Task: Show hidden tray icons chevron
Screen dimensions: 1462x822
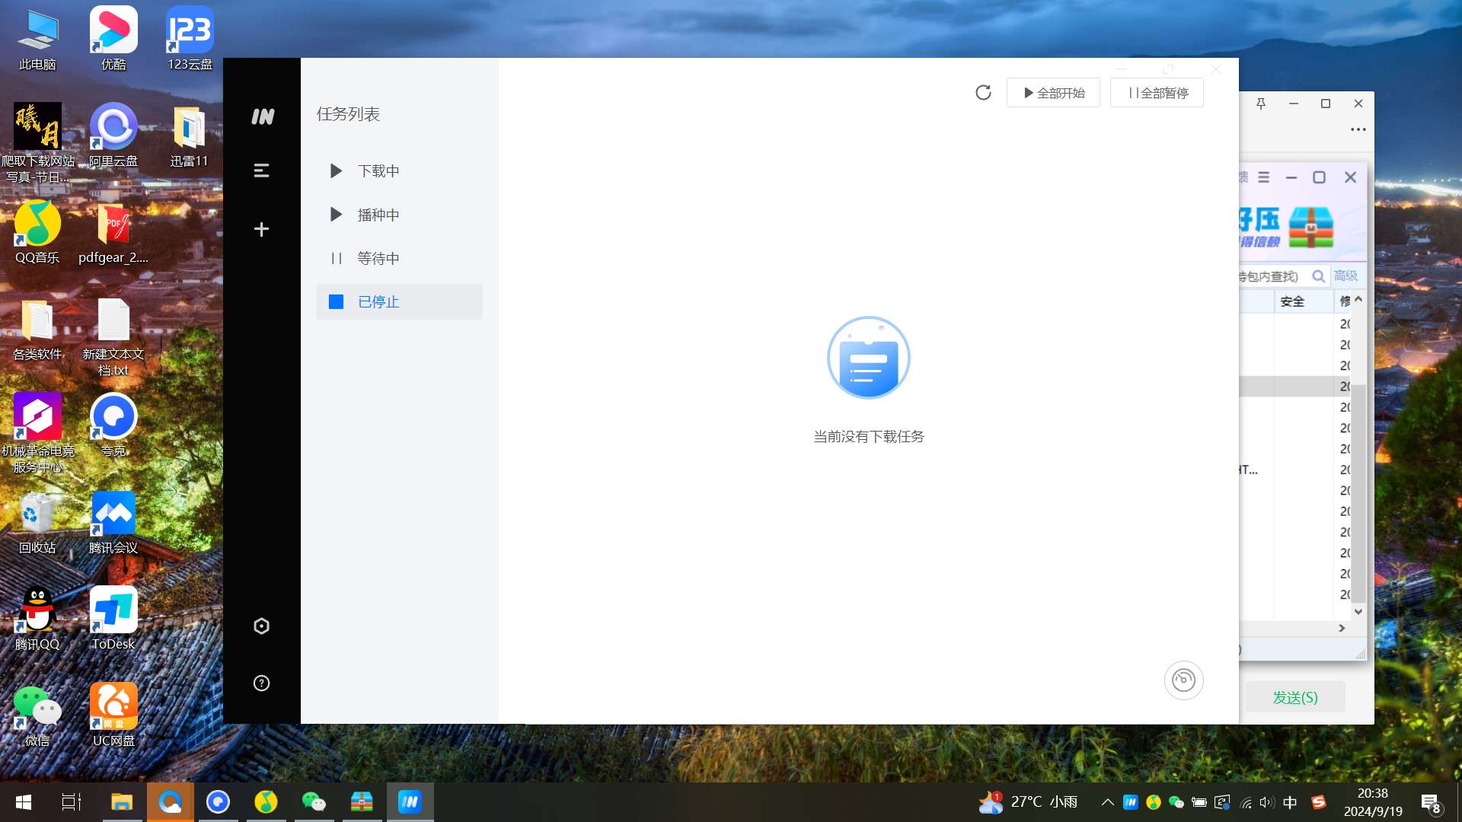Action: click(x=1108, y=802)
